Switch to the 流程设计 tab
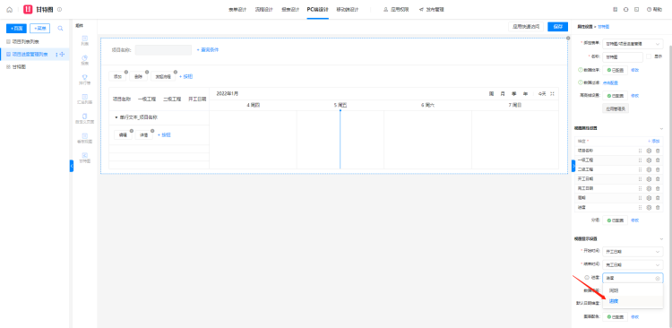The height and width of the screenshot is (328, 672). coord(264,10)
